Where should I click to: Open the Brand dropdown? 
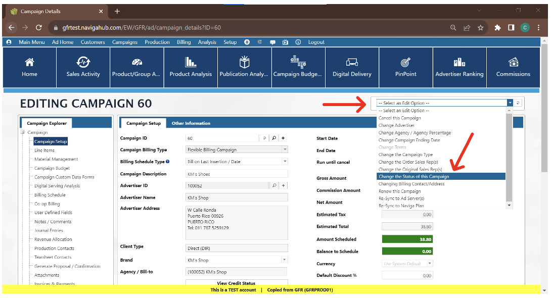tap(285, 260)
